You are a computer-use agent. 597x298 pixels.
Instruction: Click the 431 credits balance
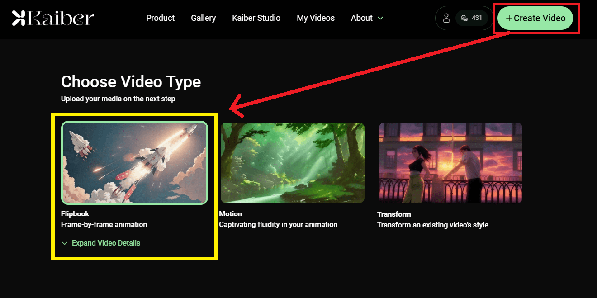coord(477,18)
